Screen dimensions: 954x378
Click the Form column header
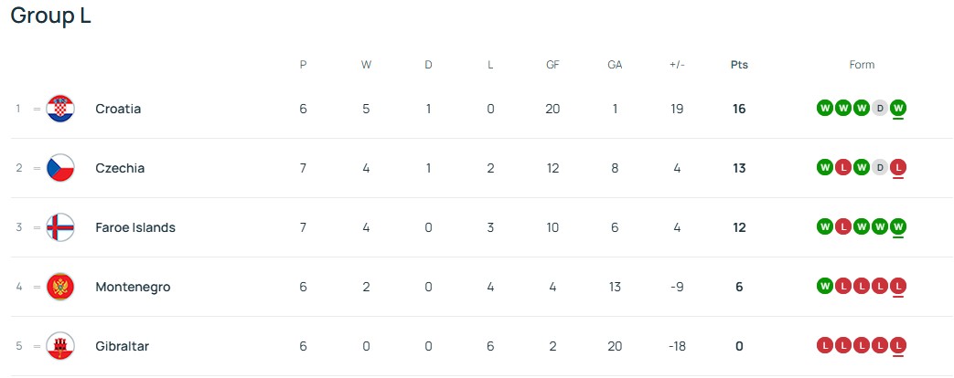[x=862, y=65]
